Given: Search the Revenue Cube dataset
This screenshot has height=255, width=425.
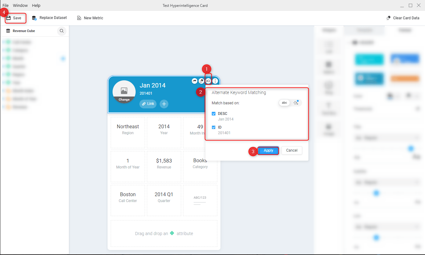Looking at the screenshot, I should [62, 31].
